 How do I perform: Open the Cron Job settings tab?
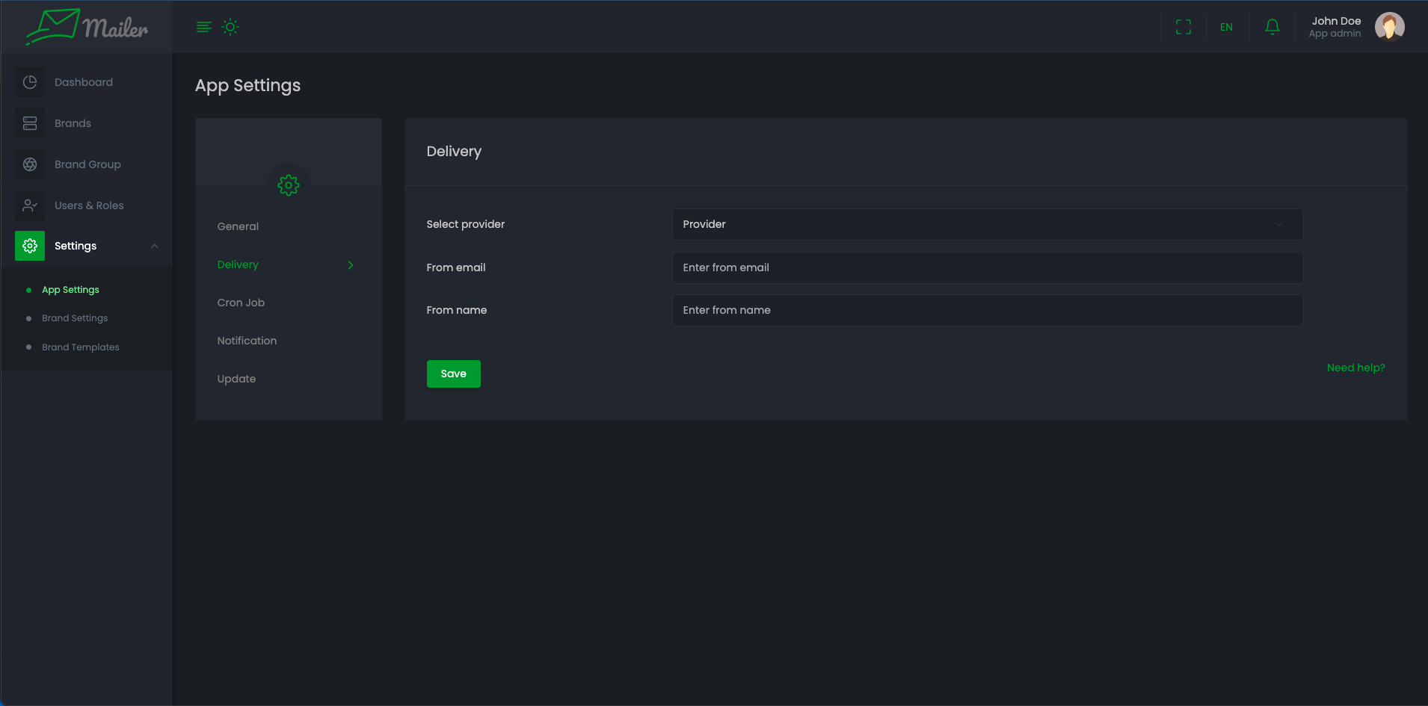pos(241,303)
